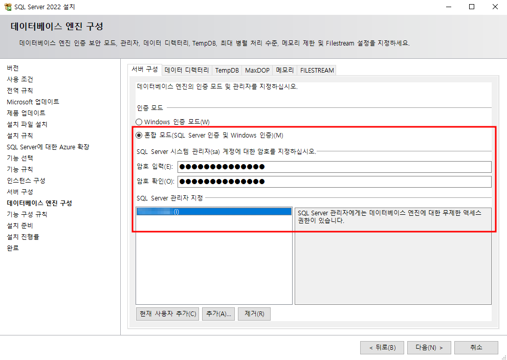Click 기능 구성 규칙 step
This screenshot has height=360, width=507.
(27, 215)
